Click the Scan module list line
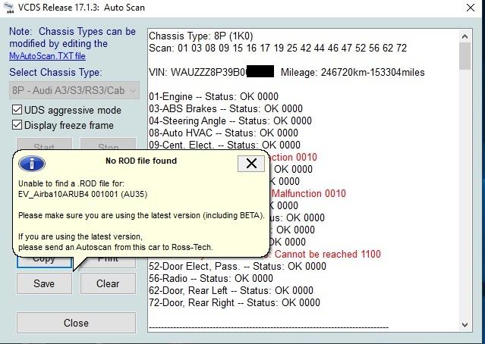The width and height of the screenshot is (485, 344). click(x=278, y=48)
